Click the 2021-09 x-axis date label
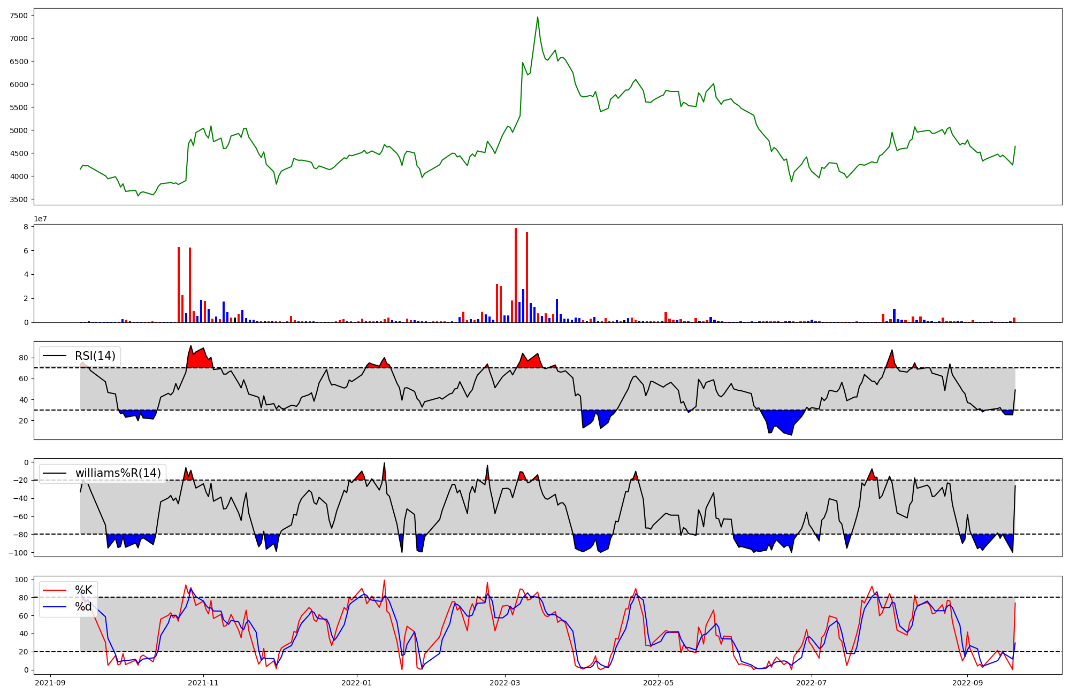Image resolution: width=1070 pixels, height=695 pixels. [50, 683]
